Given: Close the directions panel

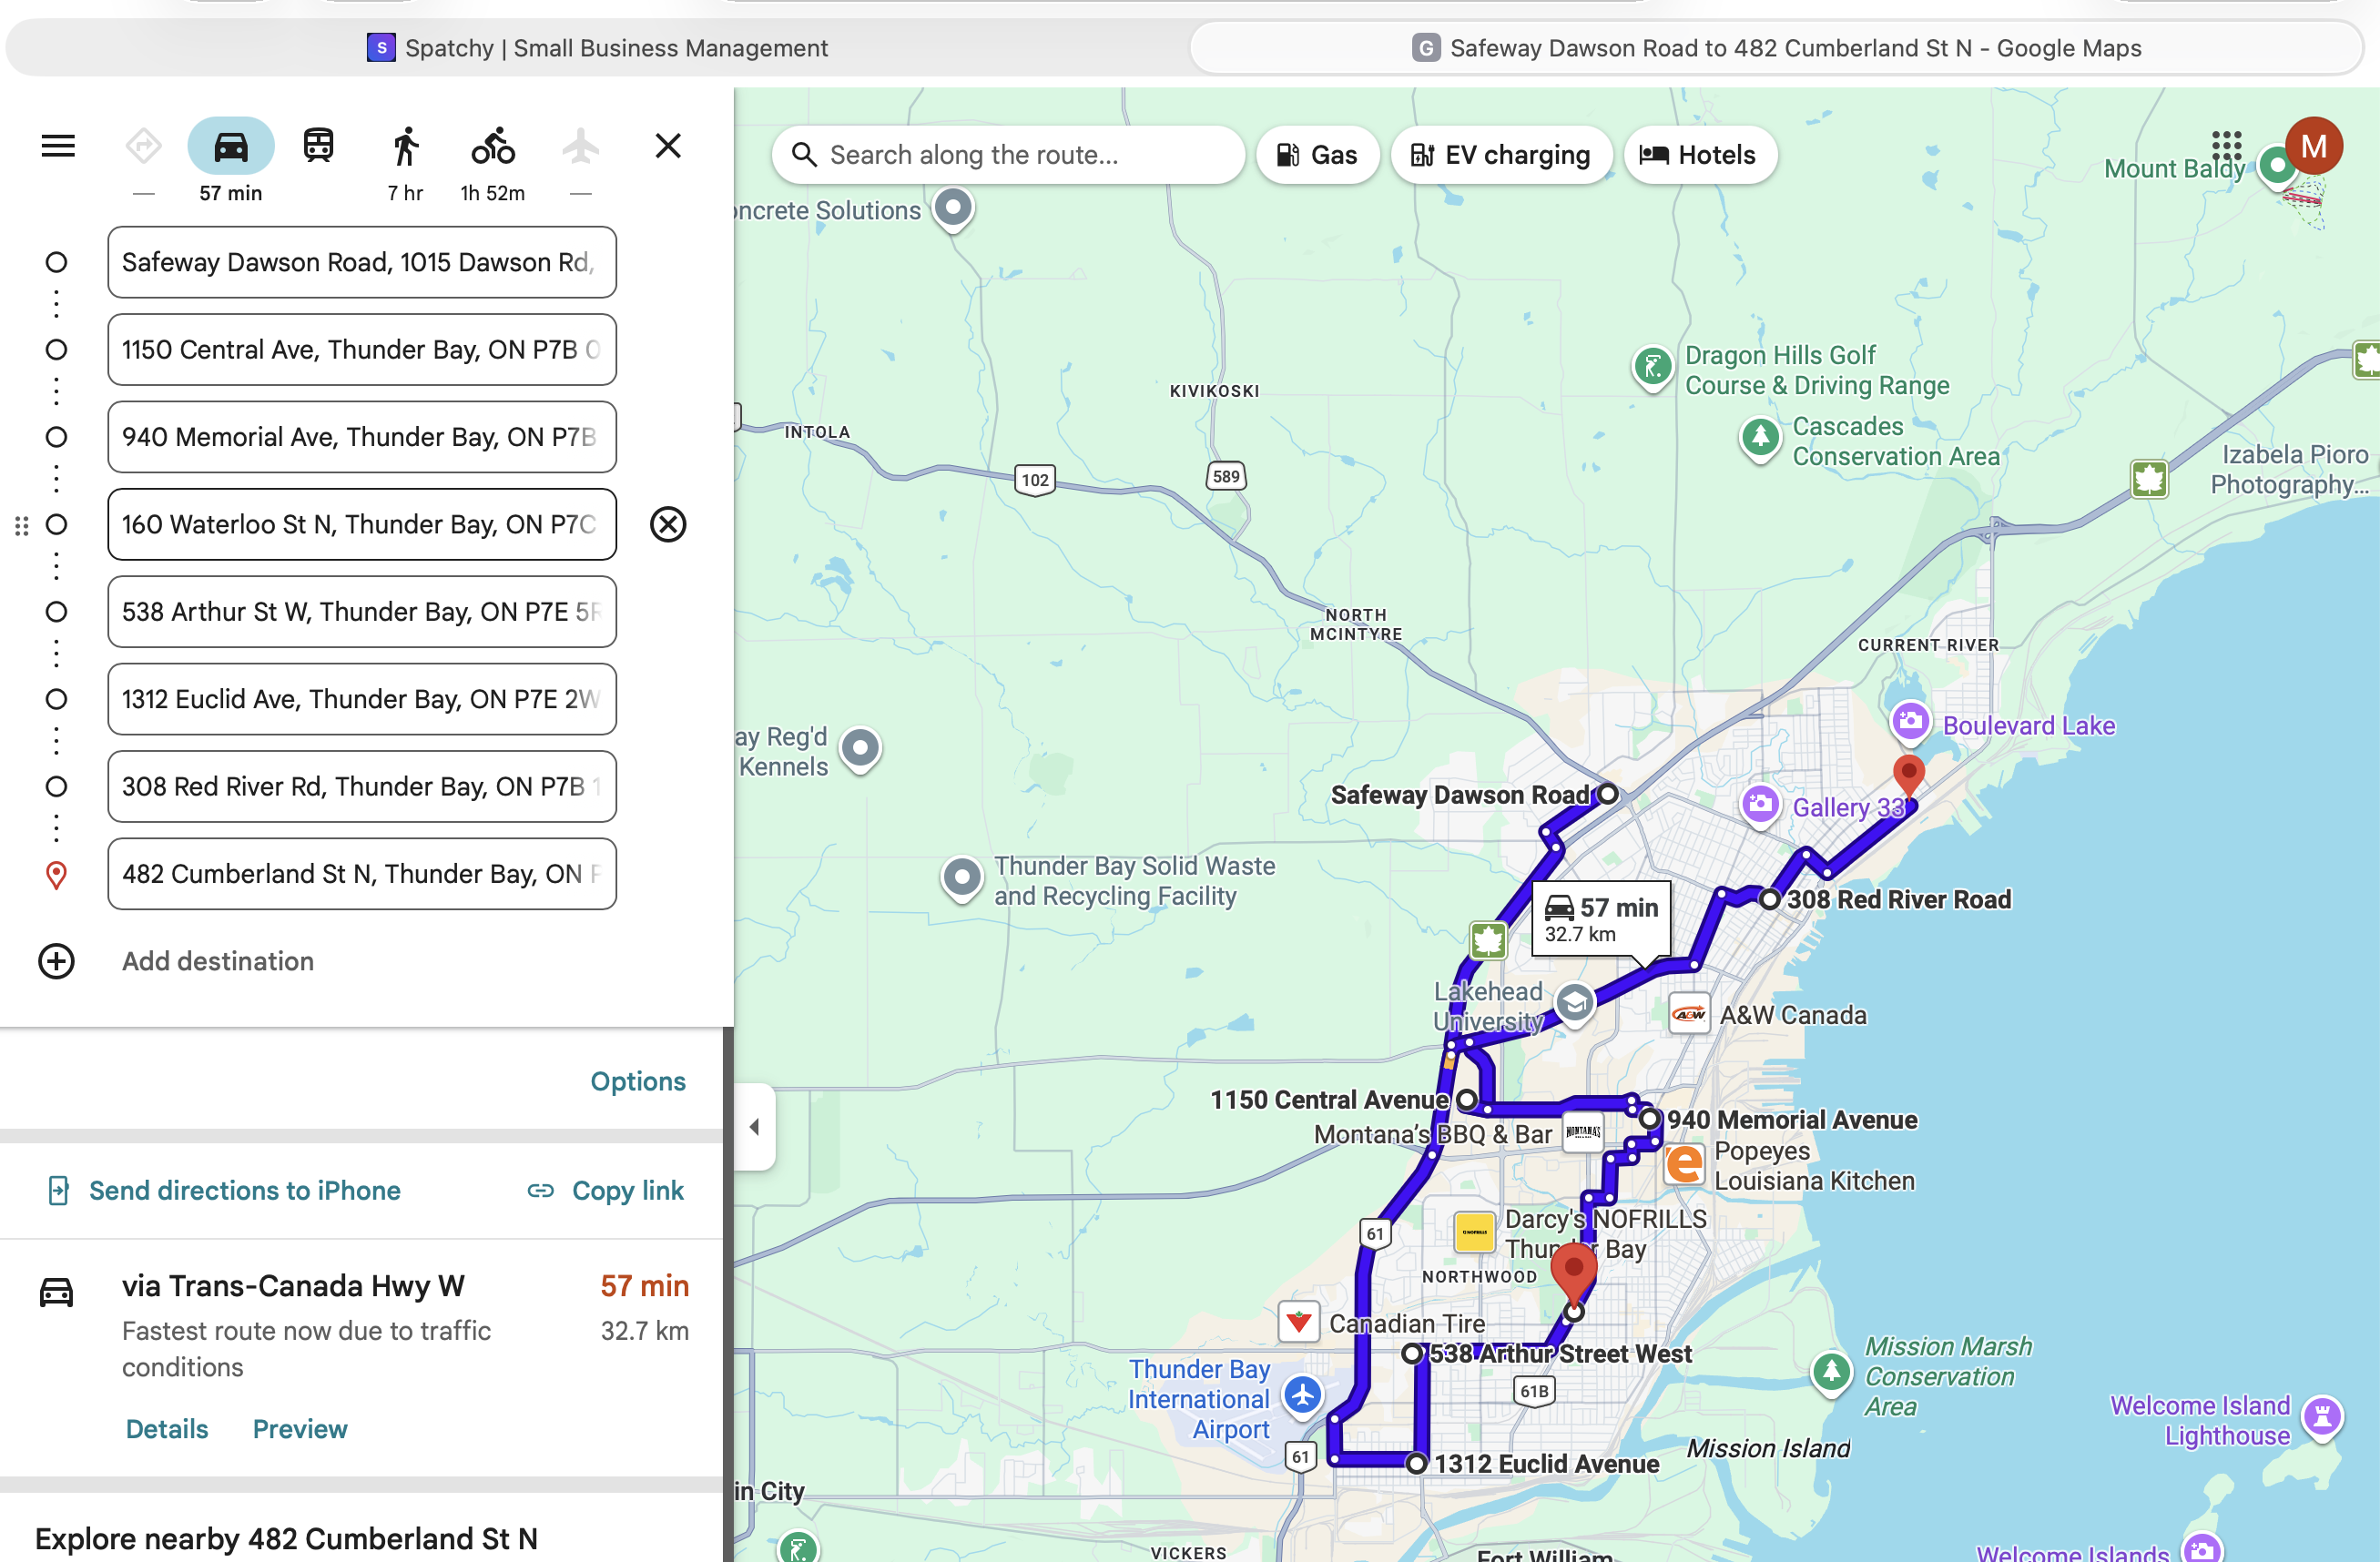Looking at the screenshot, I should point(668,146).
